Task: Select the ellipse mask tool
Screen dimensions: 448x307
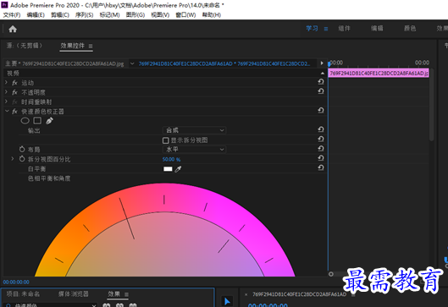Action: 25,121
